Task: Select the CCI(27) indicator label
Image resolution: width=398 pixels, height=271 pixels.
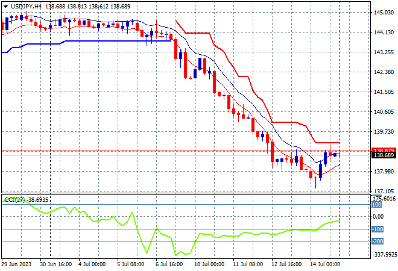Action: tap(14, 200)
